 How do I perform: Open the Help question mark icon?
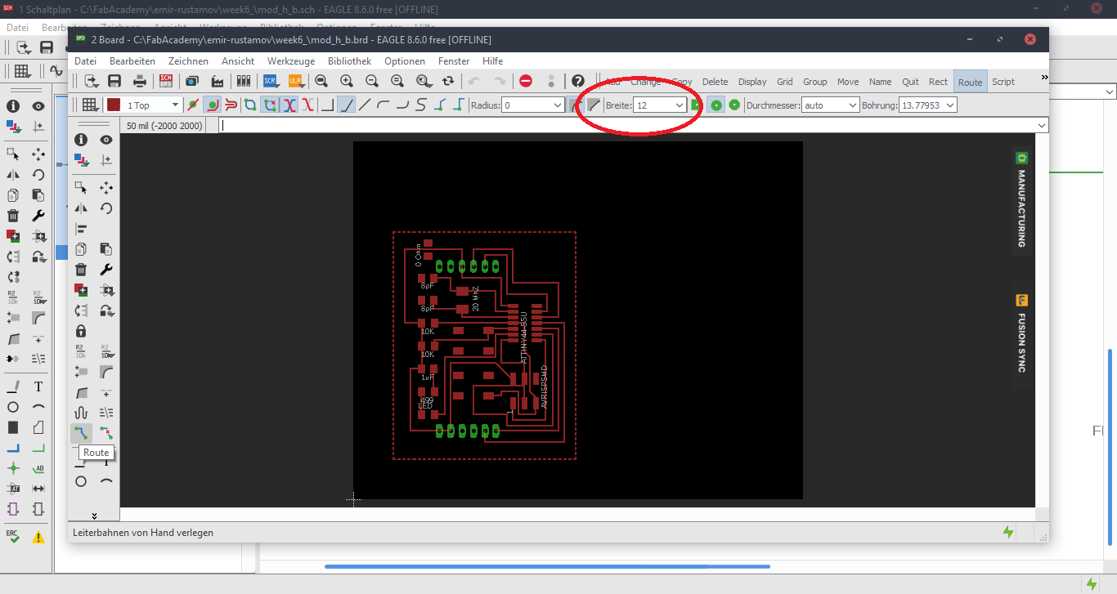click(x=578, y=81)
